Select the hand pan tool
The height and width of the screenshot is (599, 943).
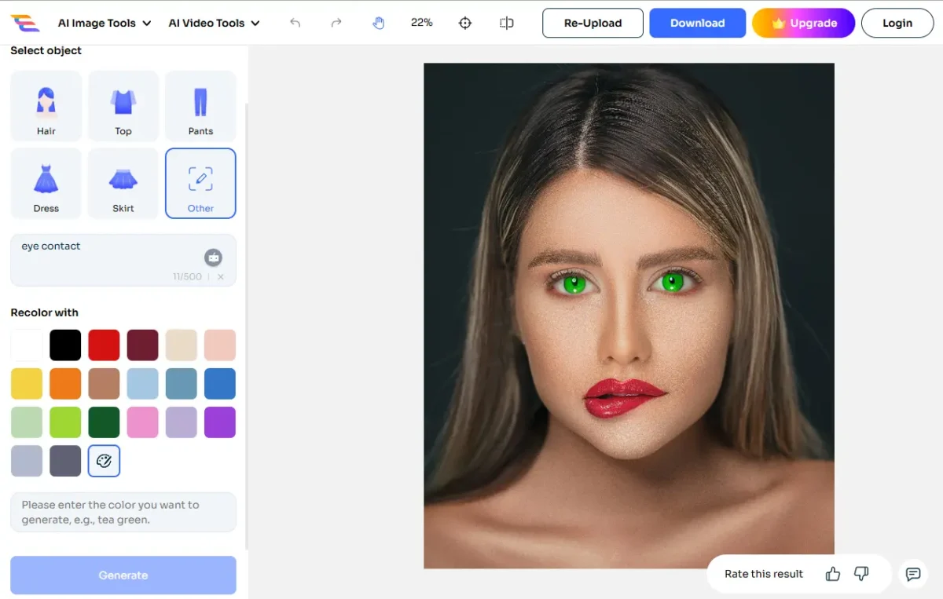[379, 23]
